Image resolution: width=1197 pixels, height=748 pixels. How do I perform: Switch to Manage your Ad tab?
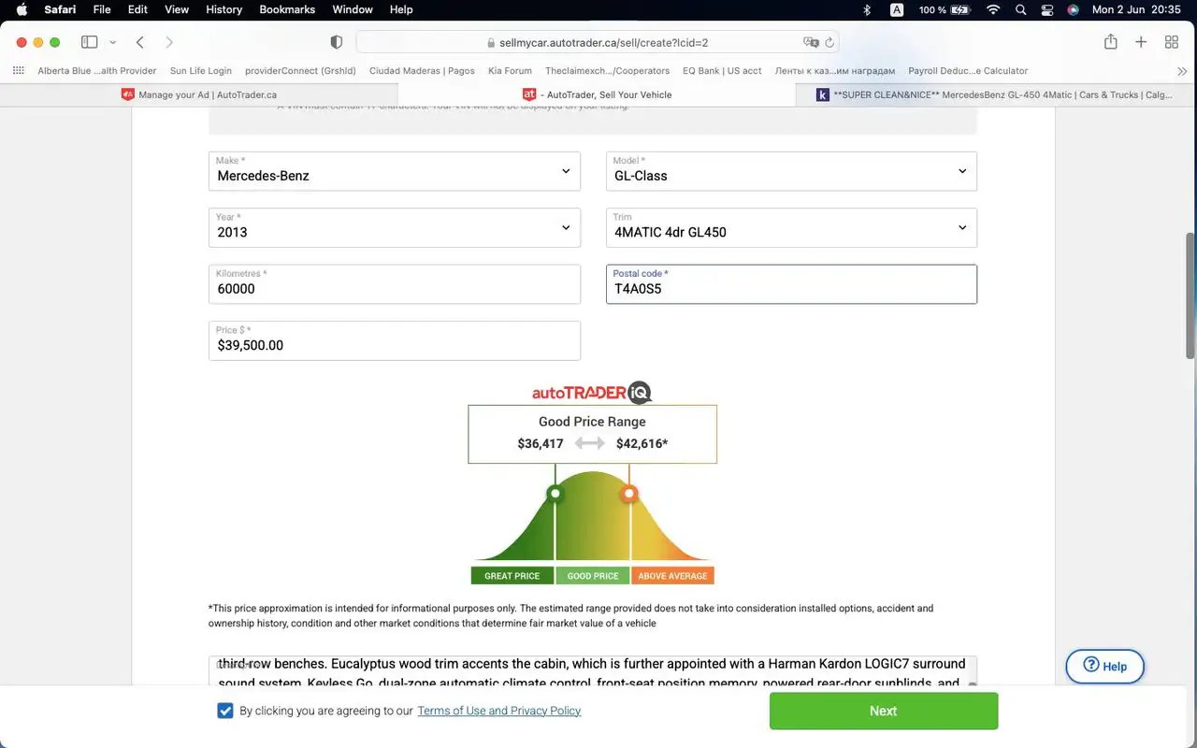pos(199,94)
